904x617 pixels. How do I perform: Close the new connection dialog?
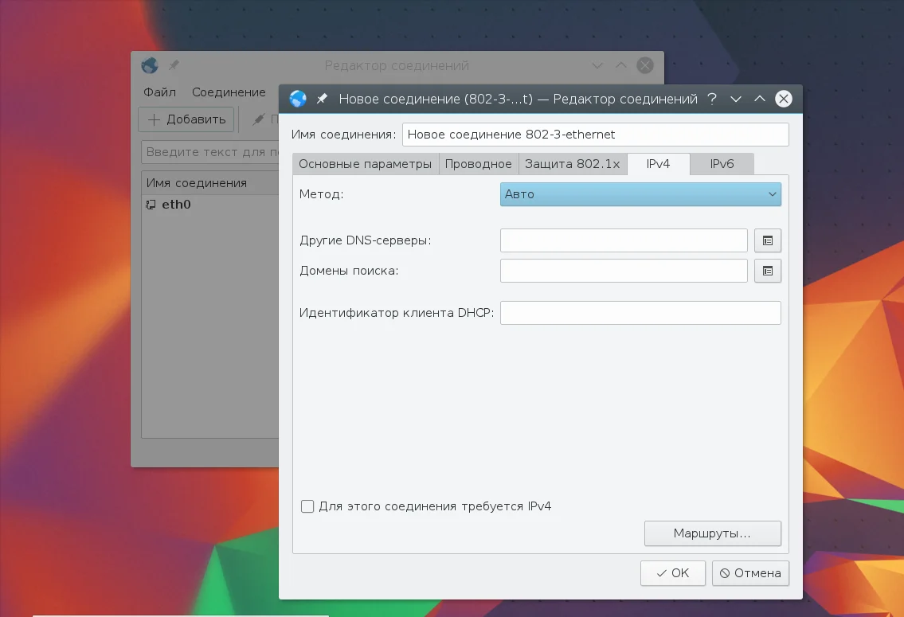[783, 99]
